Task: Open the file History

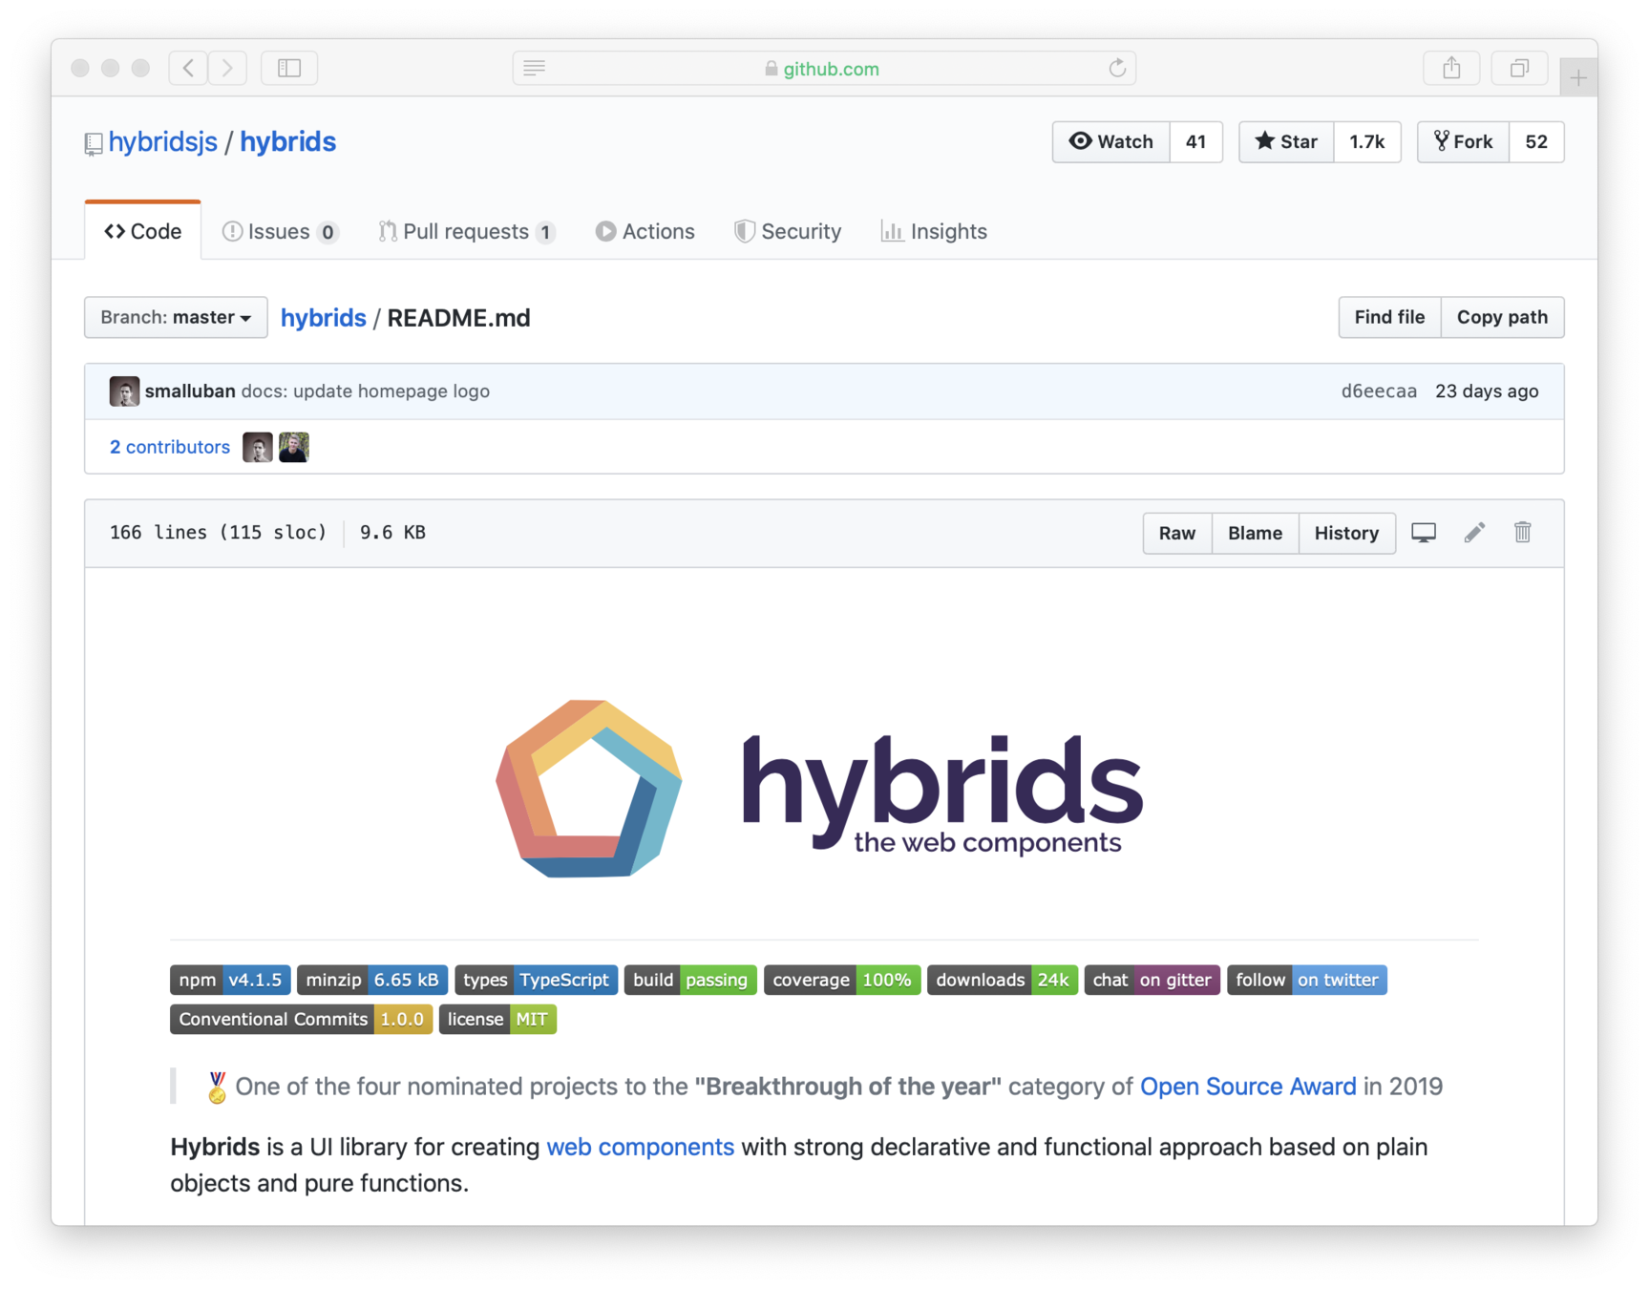Action: 1346,533
